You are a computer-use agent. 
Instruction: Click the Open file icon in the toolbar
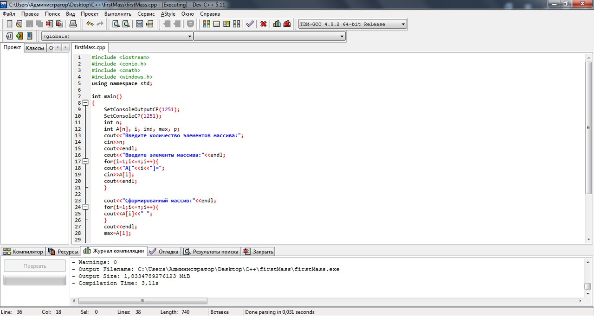point(19,24)
